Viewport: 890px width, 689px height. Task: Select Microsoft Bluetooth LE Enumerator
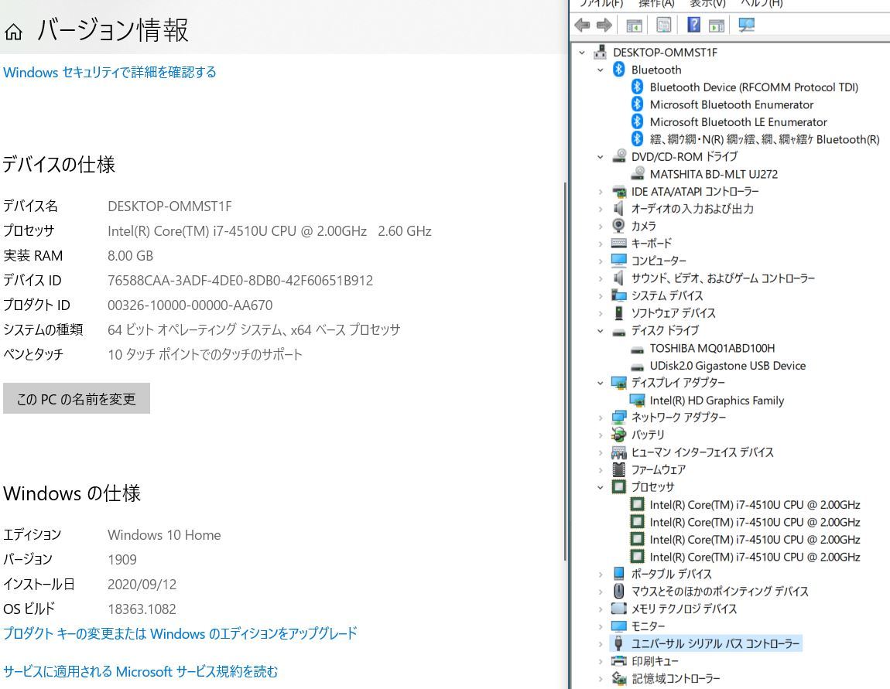click(x=738, y=122)
